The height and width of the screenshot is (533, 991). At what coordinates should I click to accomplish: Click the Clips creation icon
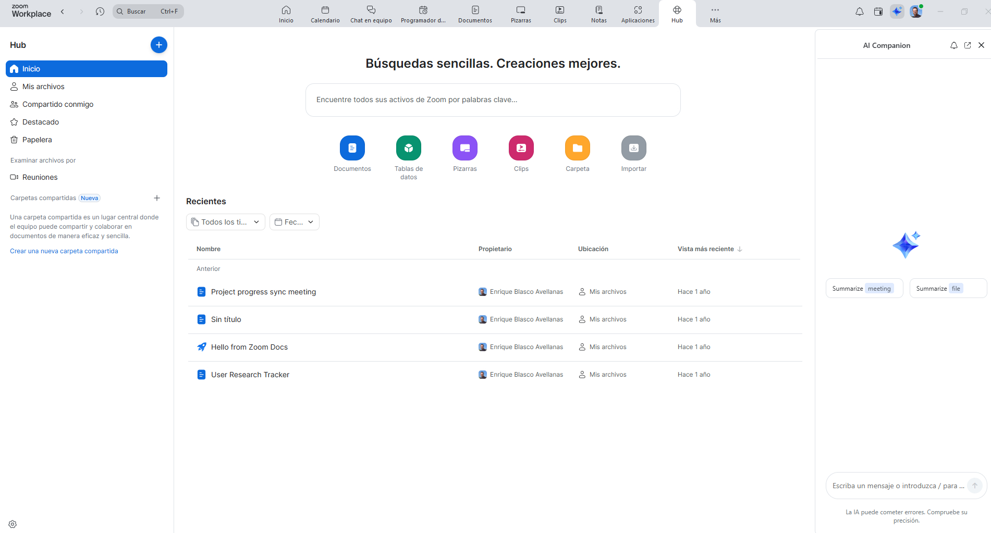(x=521, y=148)
